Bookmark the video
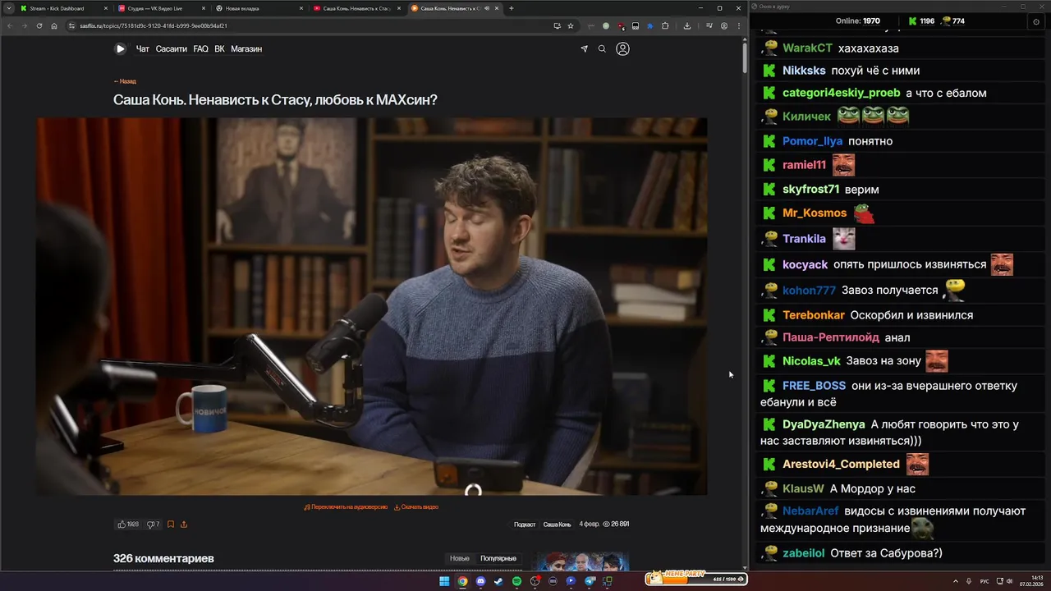Image resolution: width=1051 pixels, height=591 pixels. tap(171, 524)
